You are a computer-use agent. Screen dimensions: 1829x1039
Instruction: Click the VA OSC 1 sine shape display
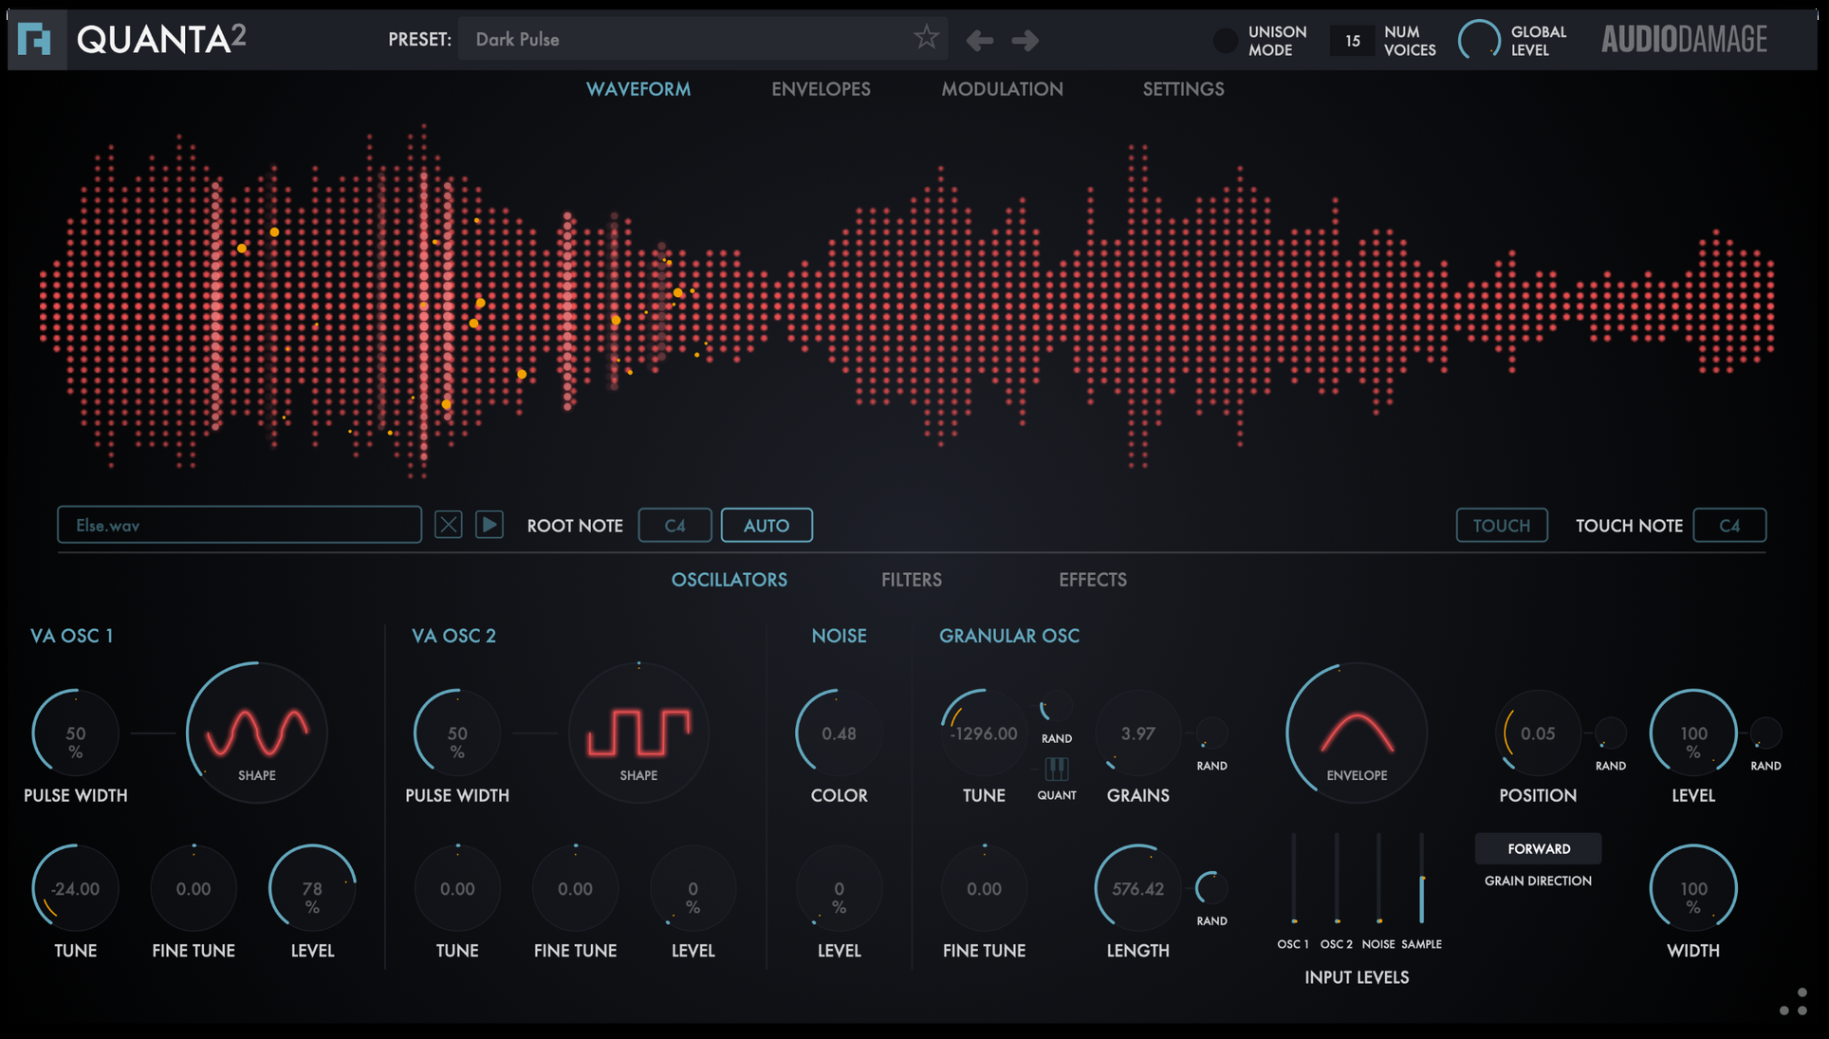257,733
